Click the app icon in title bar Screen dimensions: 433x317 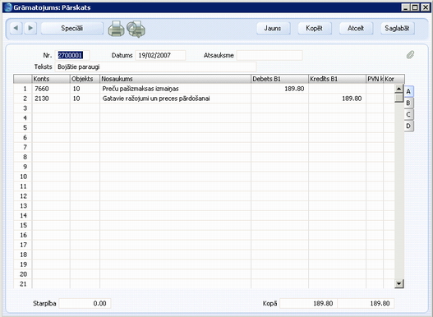8,7
